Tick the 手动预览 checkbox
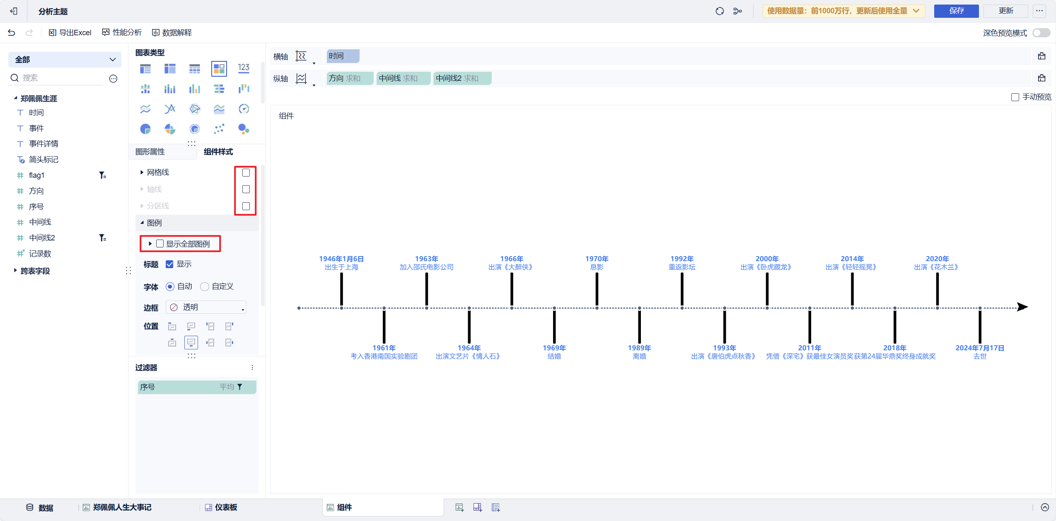The height and width of the screenshot is (521, 1056). 1015,97
